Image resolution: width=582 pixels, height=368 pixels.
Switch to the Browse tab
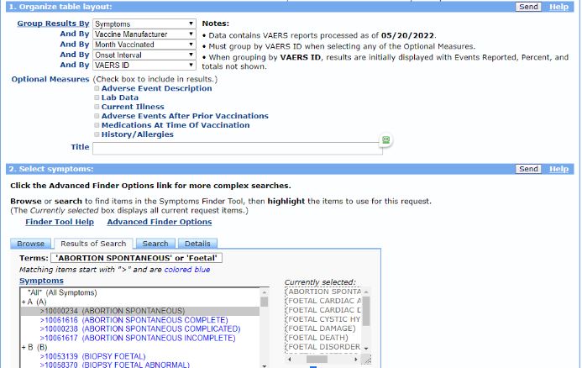(x=31, y=244)
